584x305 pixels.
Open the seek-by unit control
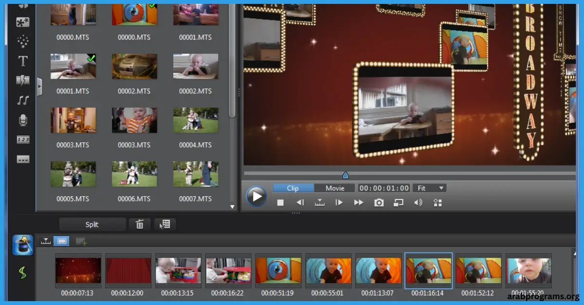coord(320,203)
